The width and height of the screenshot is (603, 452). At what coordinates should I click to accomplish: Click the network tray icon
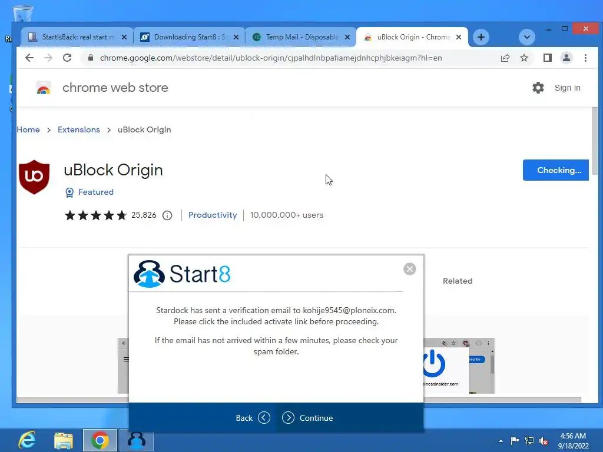529,441
